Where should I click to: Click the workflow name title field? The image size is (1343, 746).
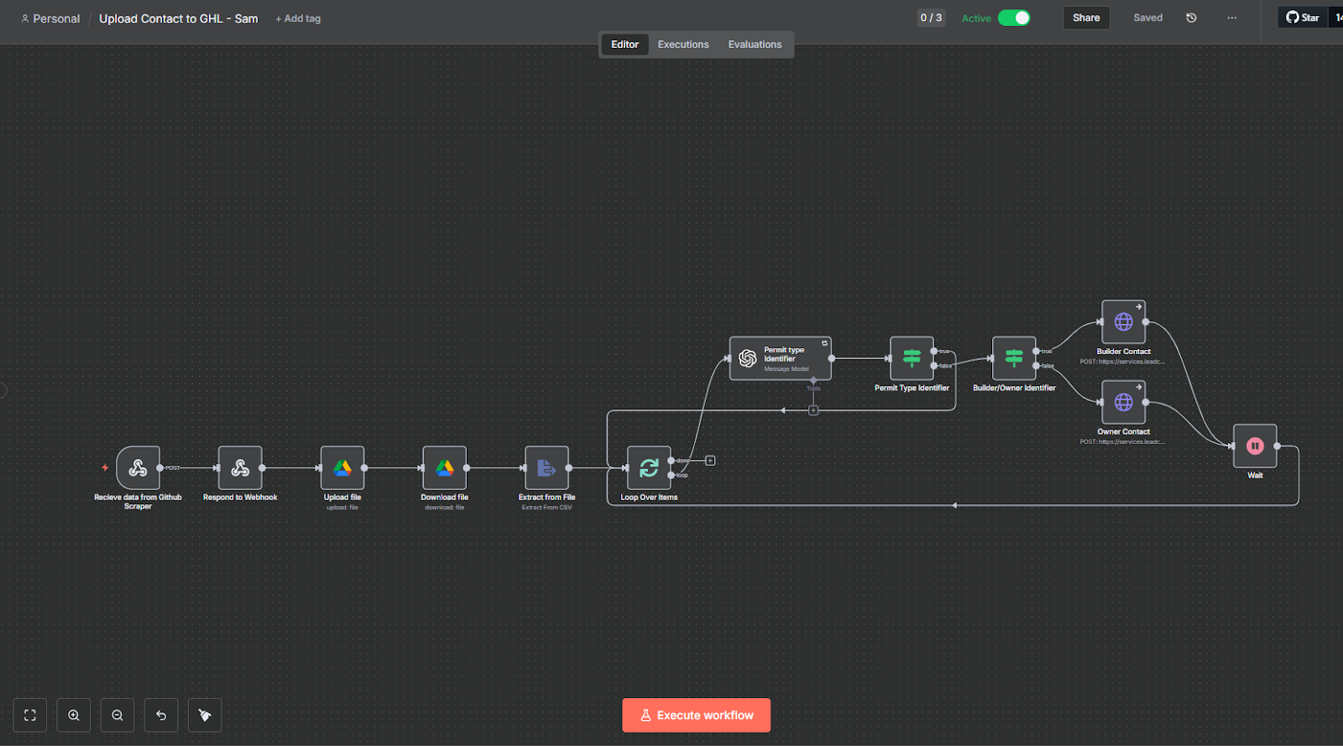click(178, 18)
